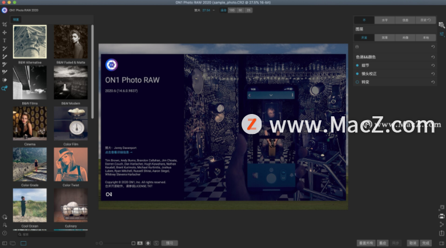Viewport: 446px width, 248px height.
Task: Click the account user icon in left toolbar
Action: [4, 225]
